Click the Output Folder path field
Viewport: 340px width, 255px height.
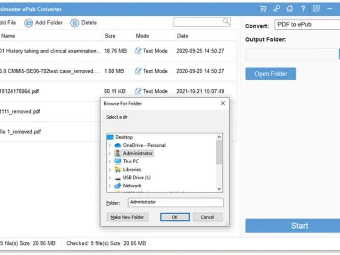tap(291, 54)
